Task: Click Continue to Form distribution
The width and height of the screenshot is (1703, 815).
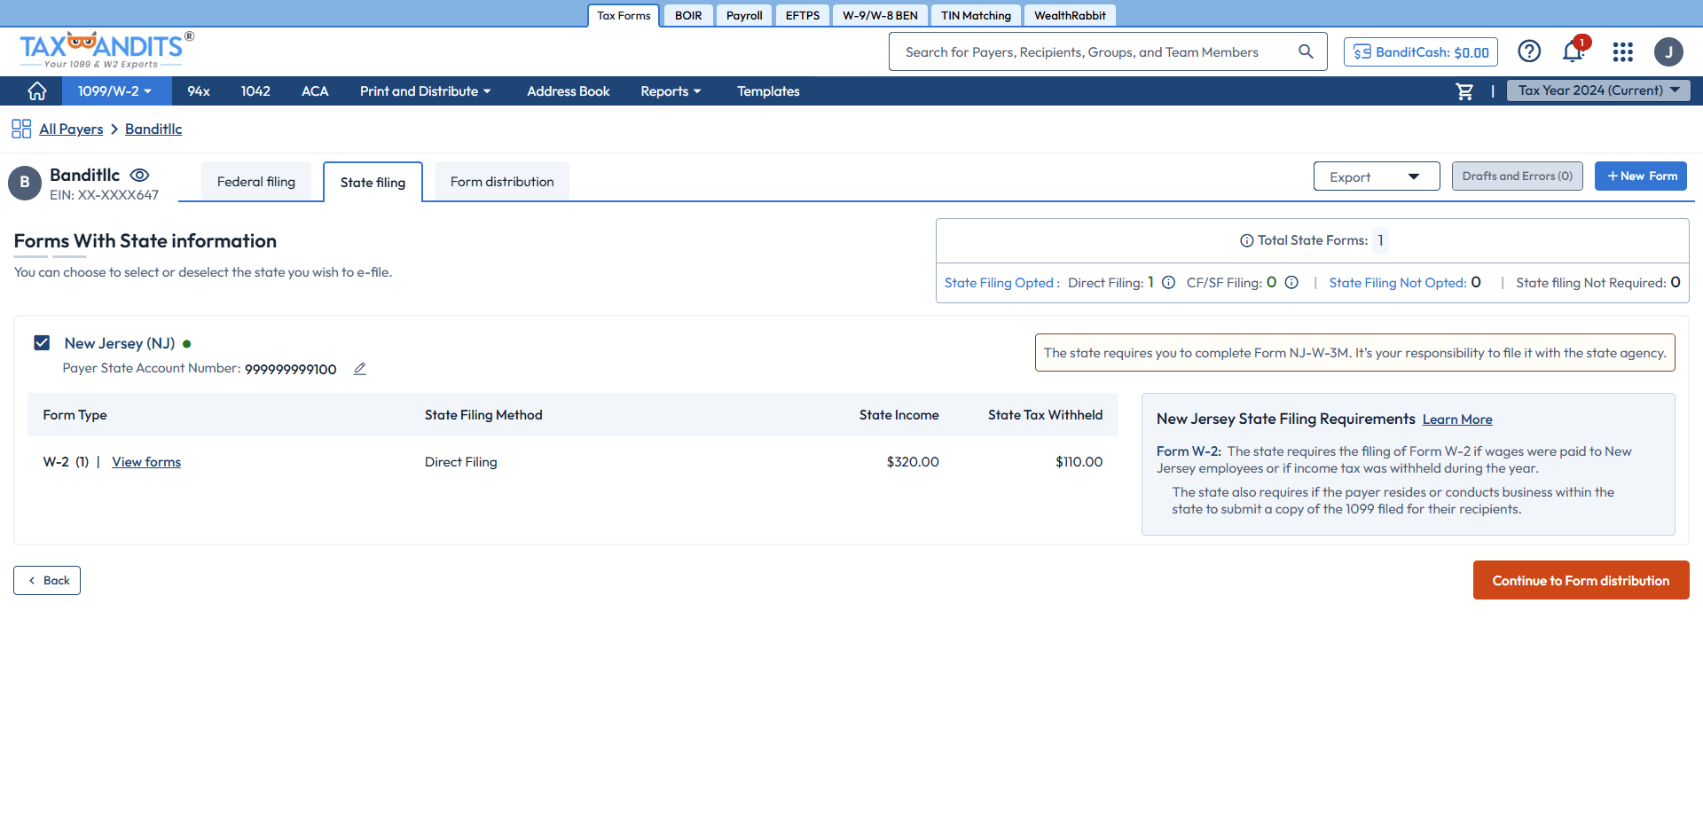Action: (1581, 580)
